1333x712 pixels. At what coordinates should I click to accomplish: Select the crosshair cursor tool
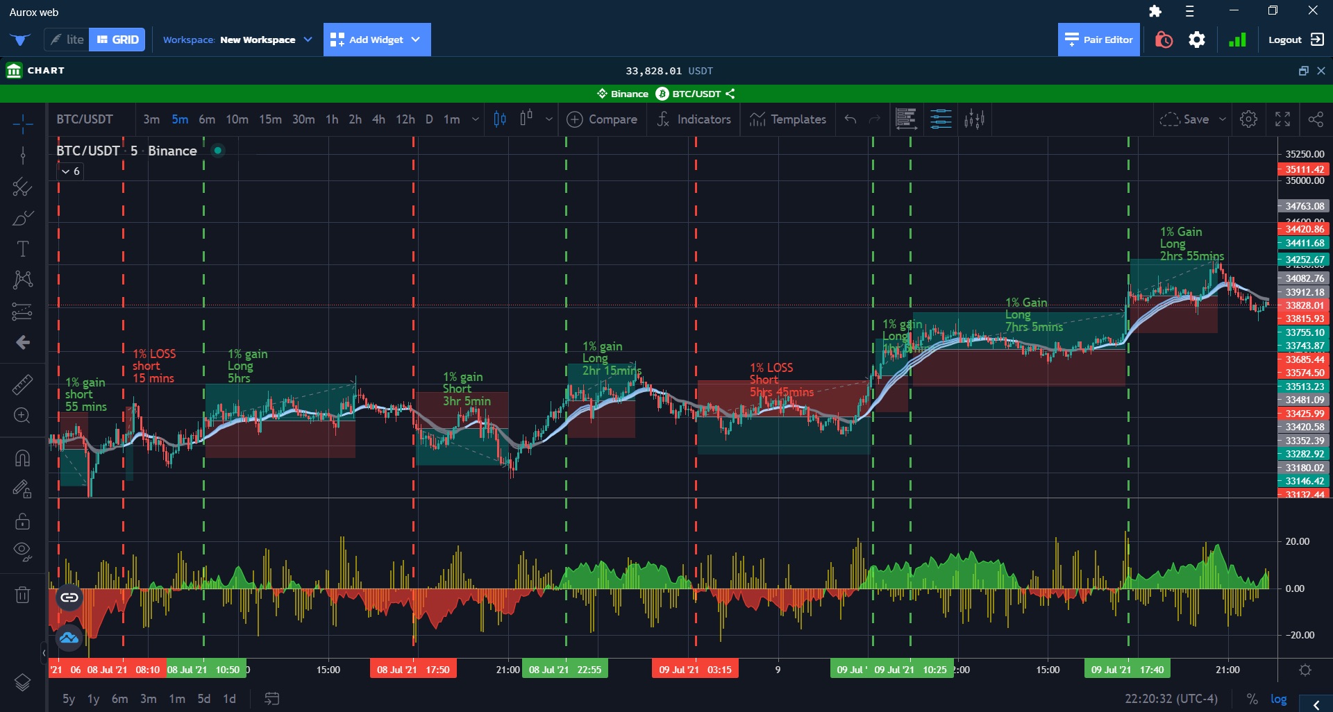click(x=23, y=123)
